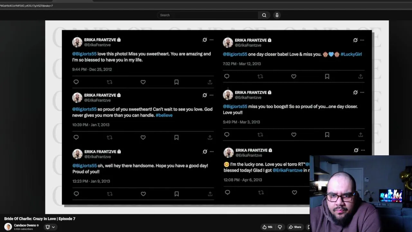Open @BigJorts55 mention in Dec 25 tweet
412x232 pixels.
pyautogui.click(x=84, y=54)
